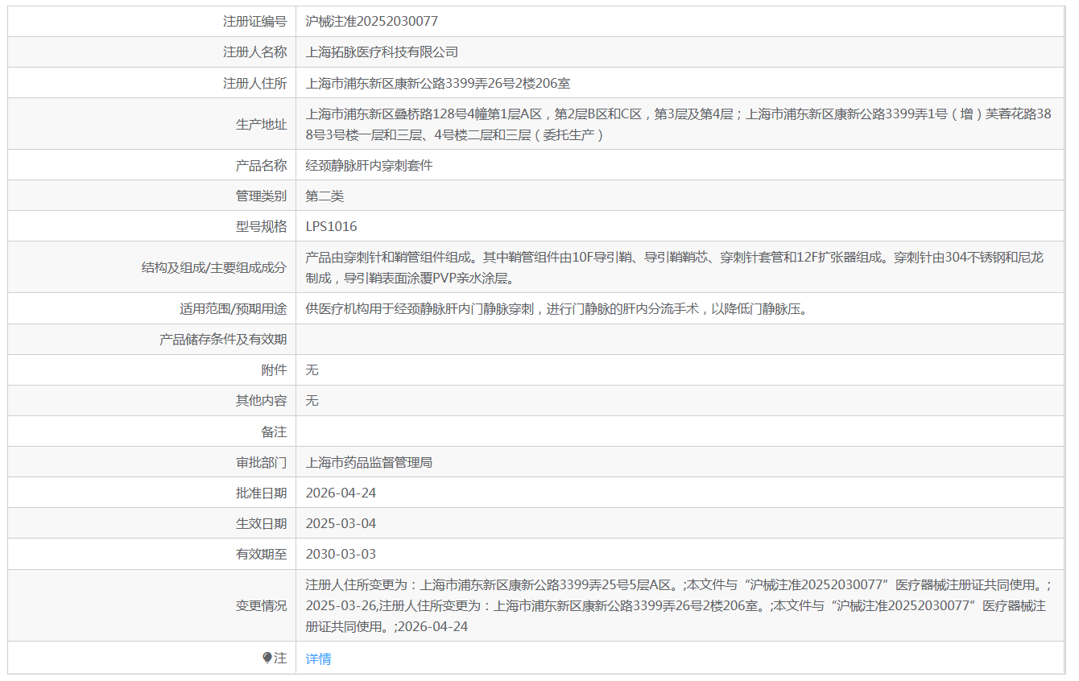
Task: Click the 注册证编号 label
Action: [x=254, y=22]
